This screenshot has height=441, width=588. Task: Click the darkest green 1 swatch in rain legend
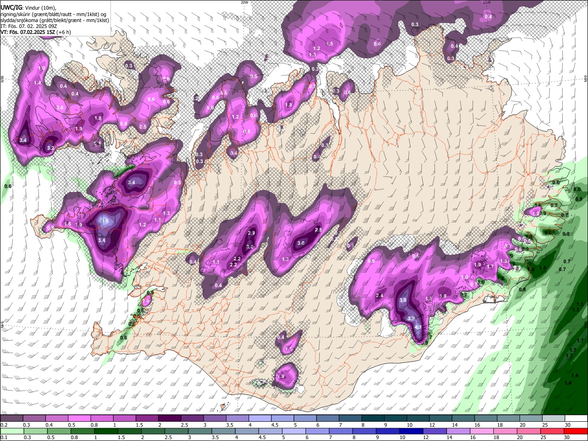click(x=105, y=431)
